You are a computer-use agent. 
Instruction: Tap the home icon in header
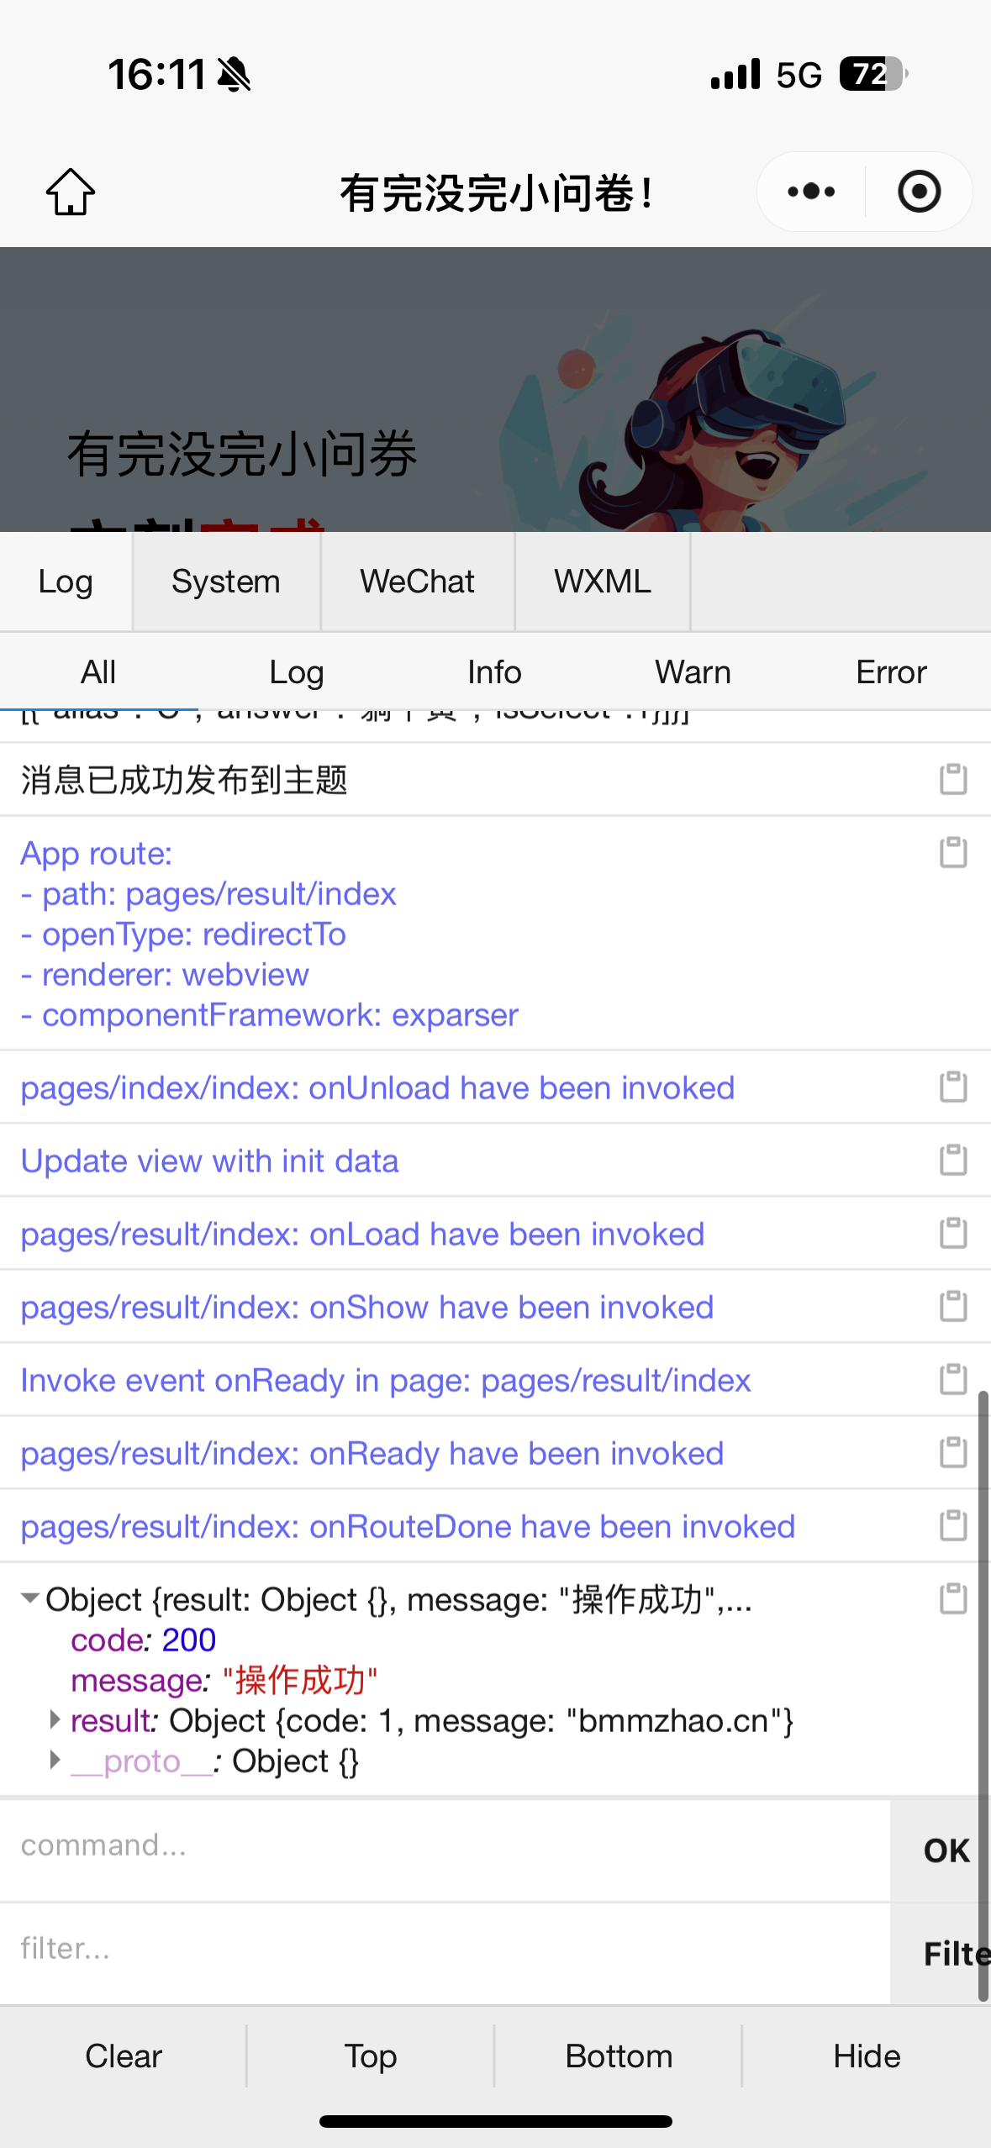pyautogui.click(x=71, y=192)
